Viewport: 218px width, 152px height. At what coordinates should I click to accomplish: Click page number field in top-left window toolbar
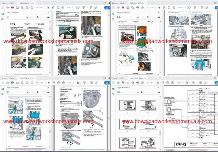(37, 8)
